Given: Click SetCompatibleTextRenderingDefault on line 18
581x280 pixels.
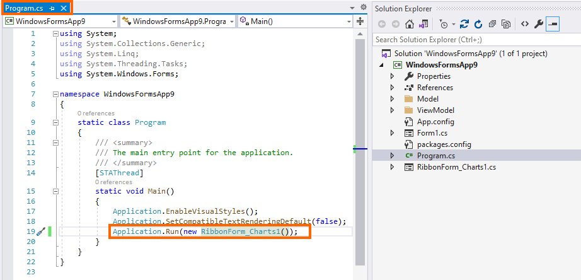Looking at the screenshot, I should pos(238,222).
